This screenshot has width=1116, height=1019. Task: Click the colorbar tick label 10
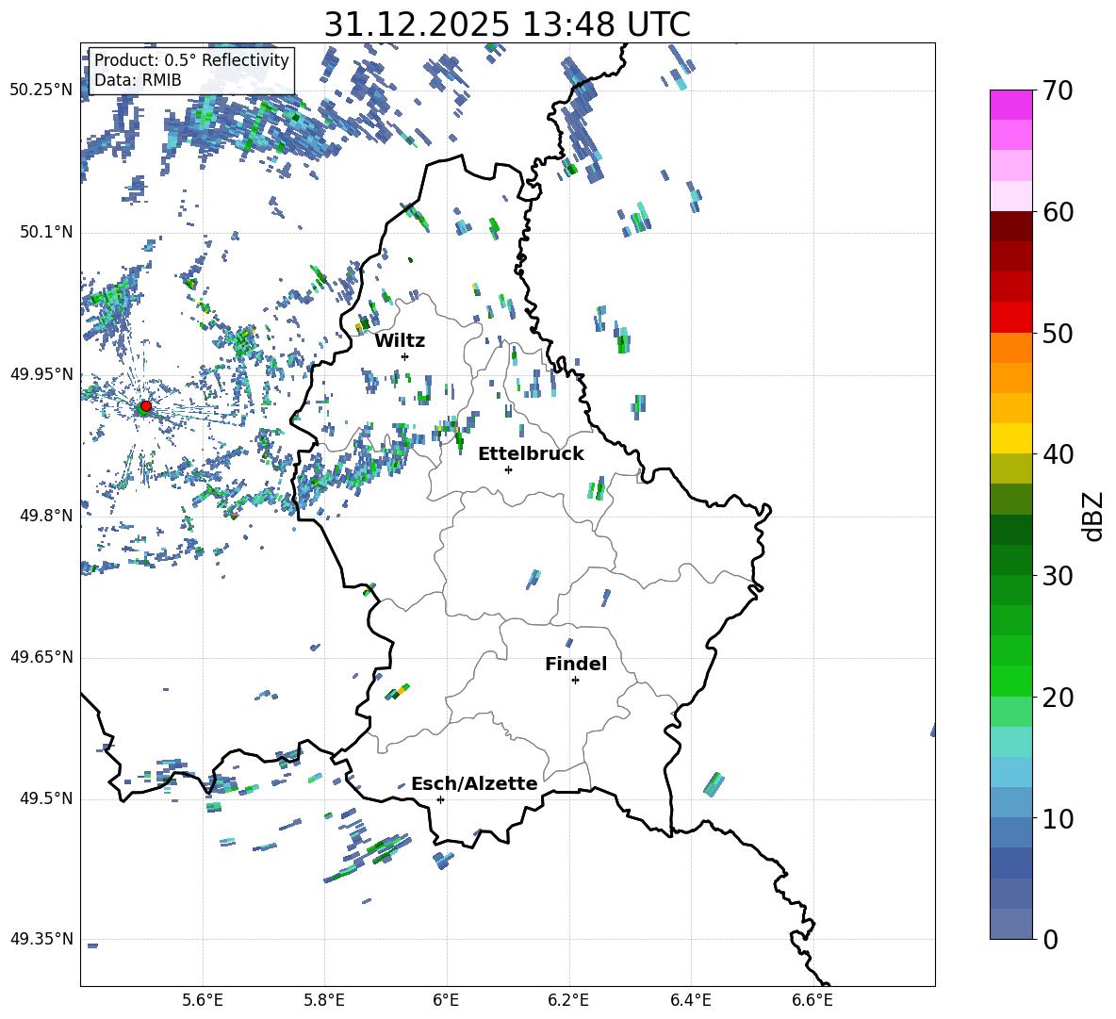click(1058, 819)
